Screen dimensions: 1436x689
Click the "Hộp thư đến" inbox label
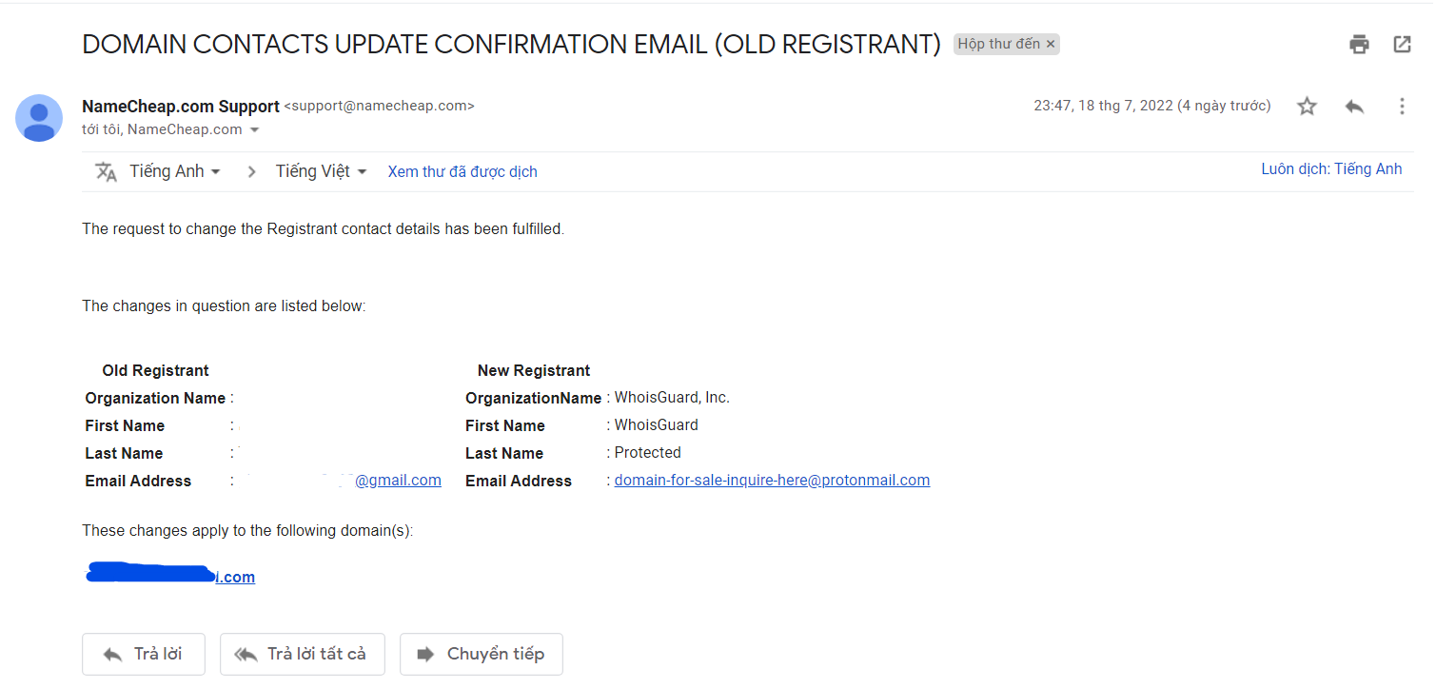tap(998, 45)
